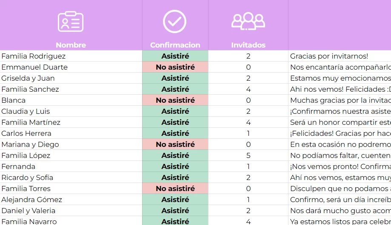Select the Ahi nos vemos Felicidades message

pos(340,89)
